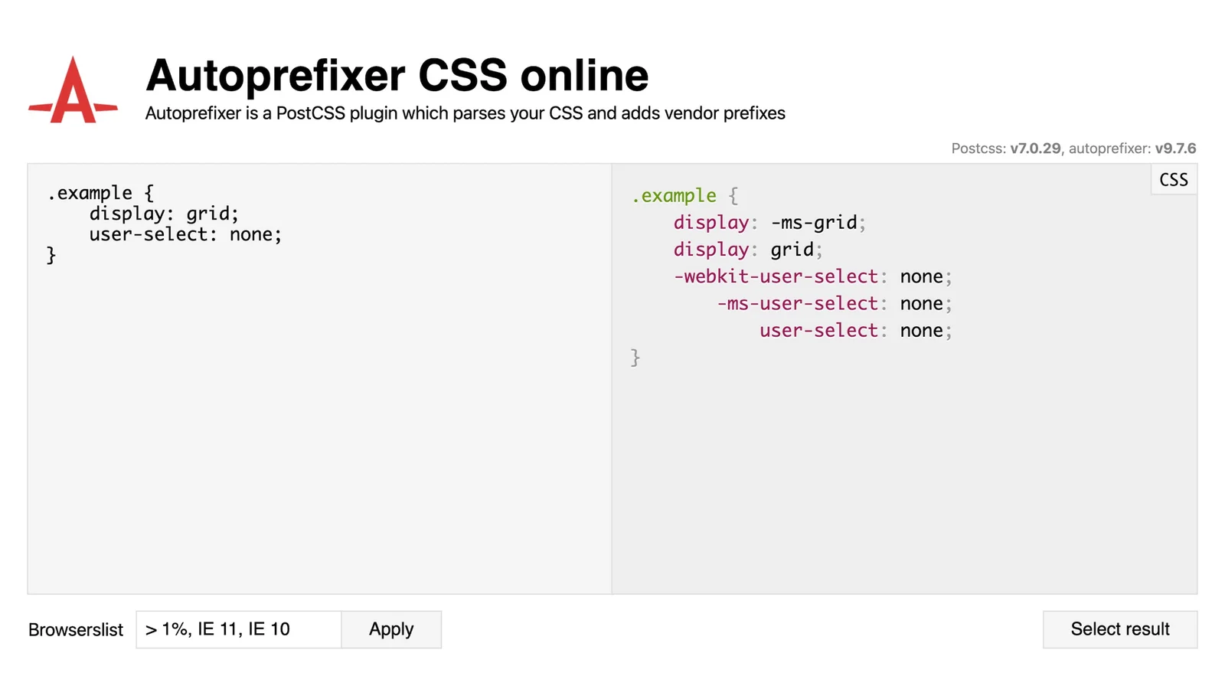This screenshot has width=1225, height=689.
Task: Click the Autoprefixer CSS online heading
Action: tap(397, 74)
